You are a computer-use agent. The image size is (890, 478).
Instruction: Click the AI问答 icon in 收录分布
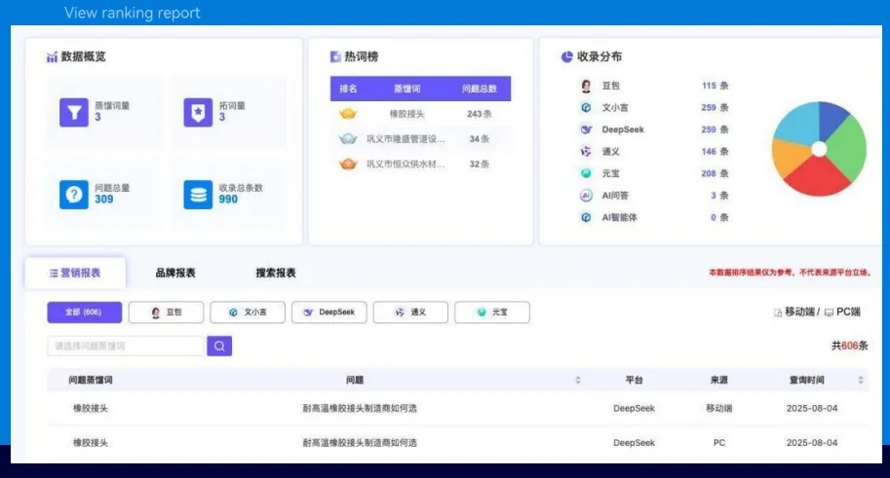tap(586, 195)
